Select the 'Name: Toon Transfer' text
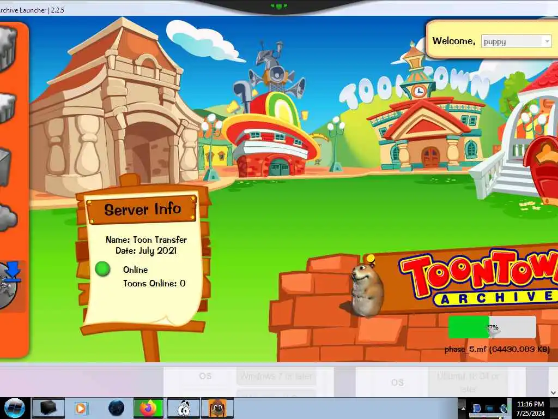The height and width of the screenshot is (419, 558). pyautogui.click(x=146, y=240)
